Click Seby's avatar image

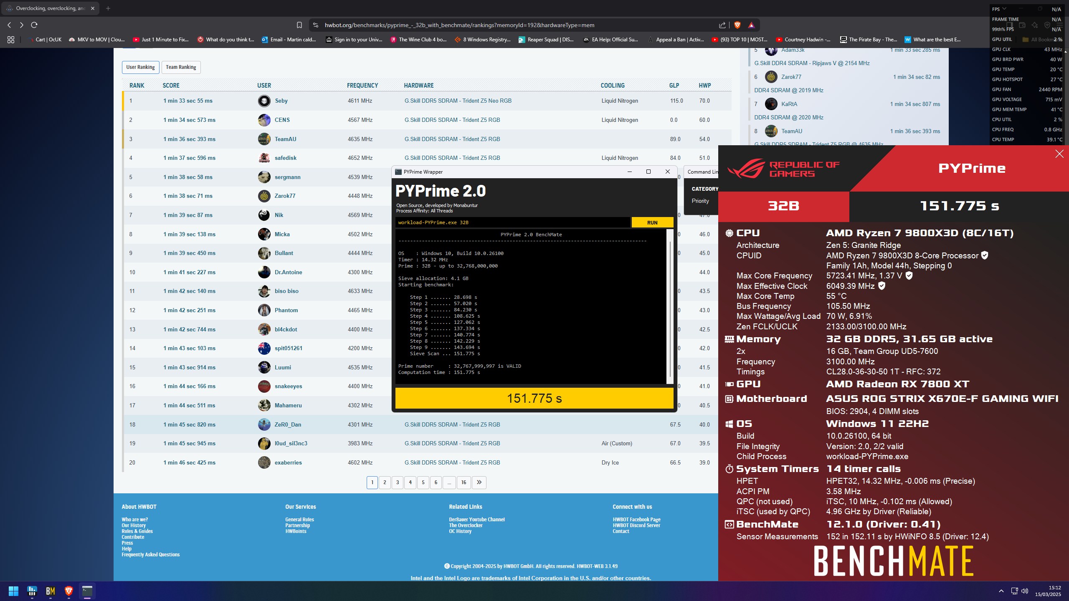point(264,101)
